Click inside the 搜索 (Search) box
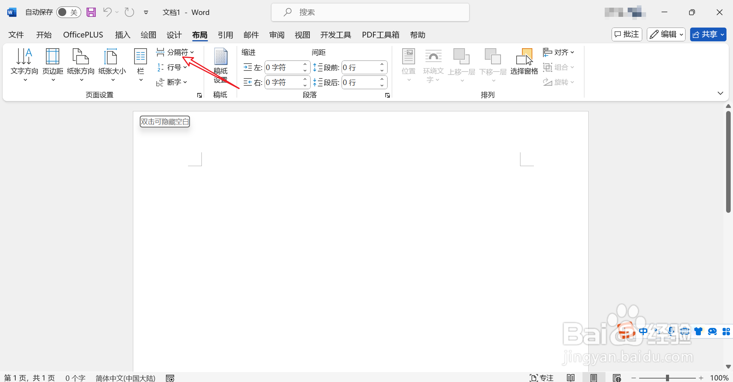Image resolution: width=733 pixels, height=382 pixels. [x=370, y=12]
